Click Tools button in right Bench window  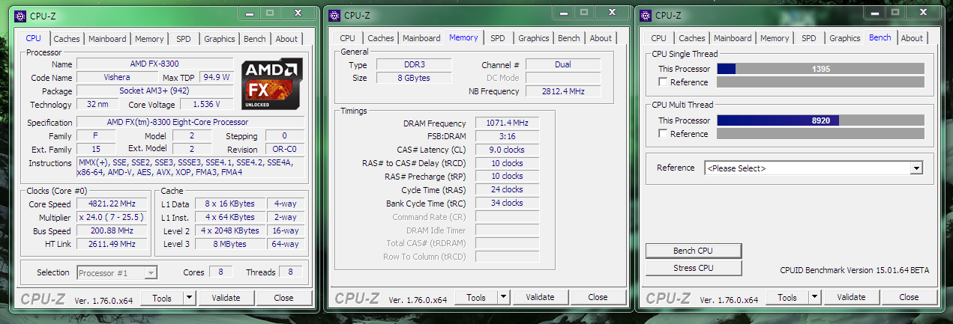[787, 298]
